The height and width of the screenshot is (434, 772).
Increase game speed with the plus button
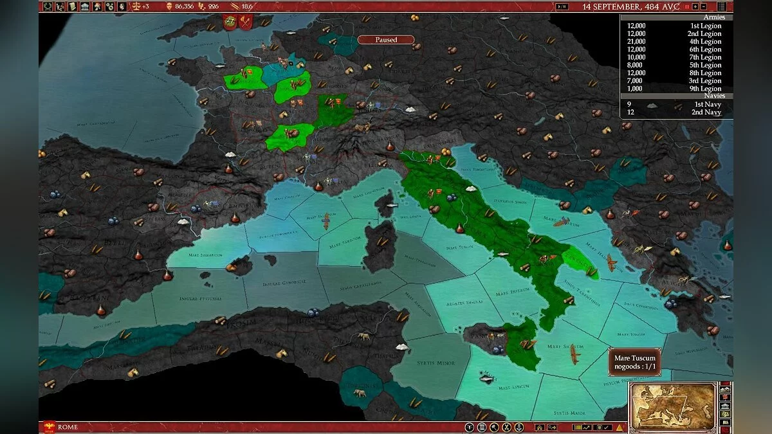[x=695, y=6]
